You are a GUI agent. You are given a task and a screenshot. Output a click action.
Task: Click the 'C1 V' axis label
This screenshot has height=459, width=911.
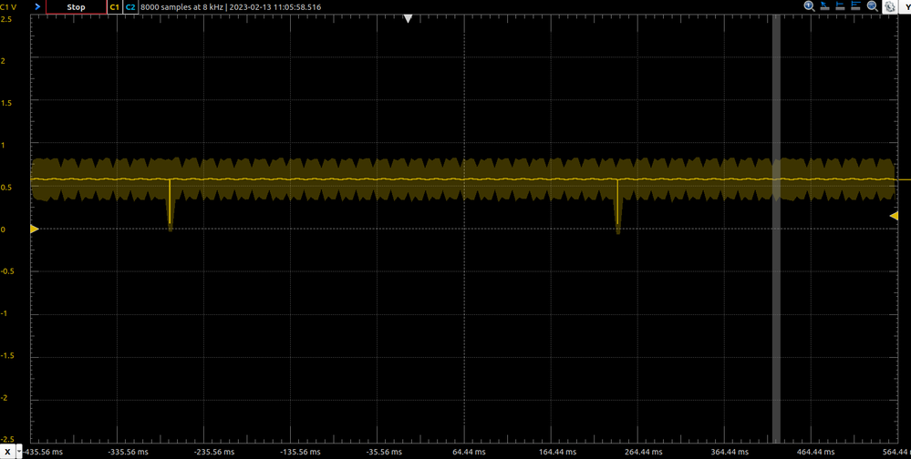coord(8,7)
